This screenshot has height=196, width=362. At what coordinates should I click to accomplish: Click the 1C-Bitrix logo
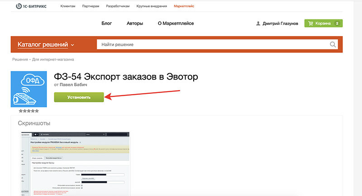(31, 6)
